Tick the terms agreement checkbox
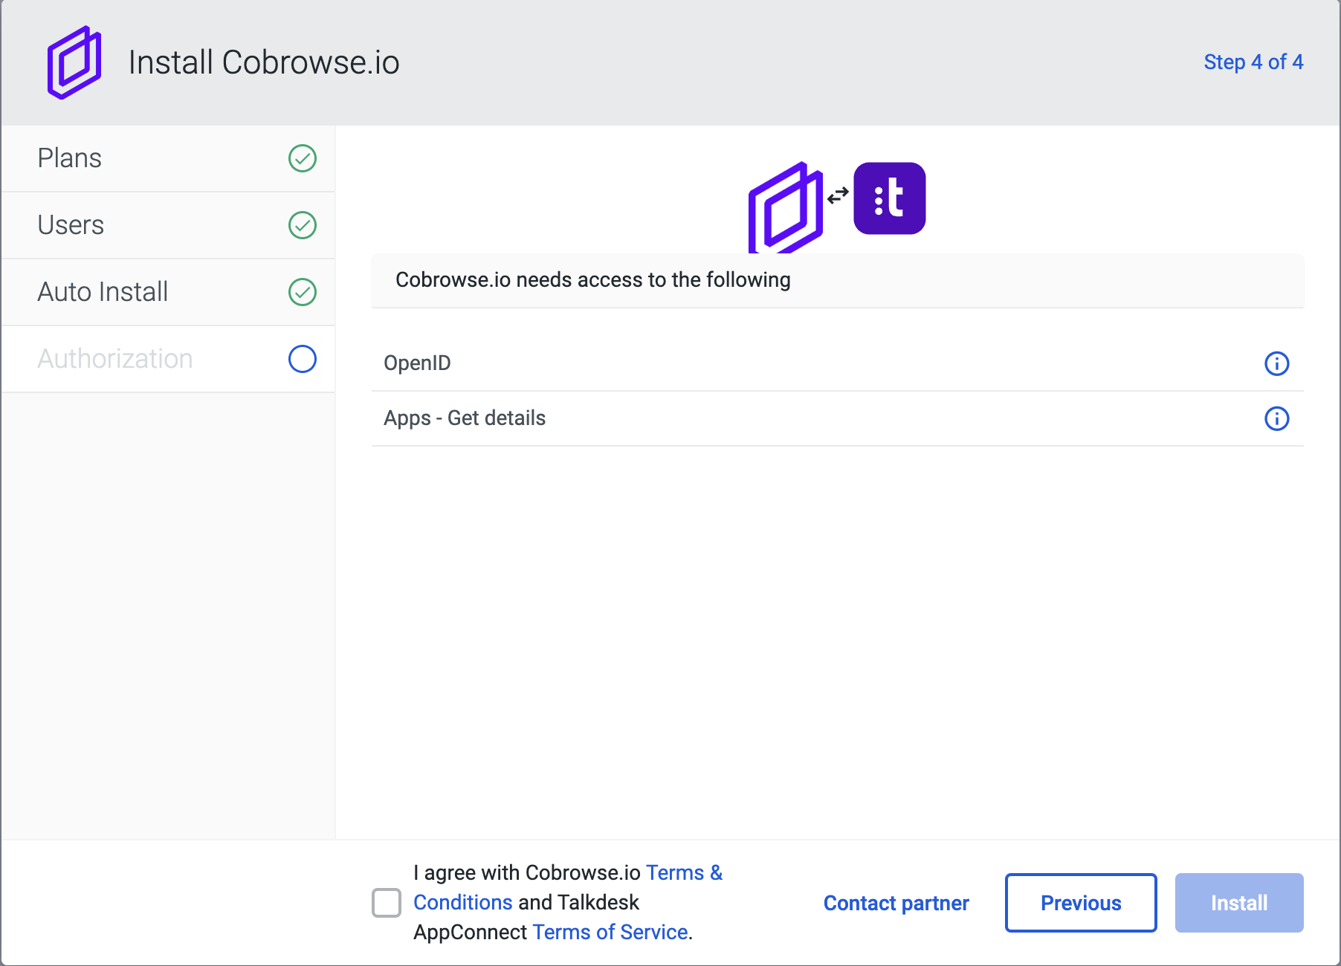This screenshot has width=1341, height=966. 387,903
